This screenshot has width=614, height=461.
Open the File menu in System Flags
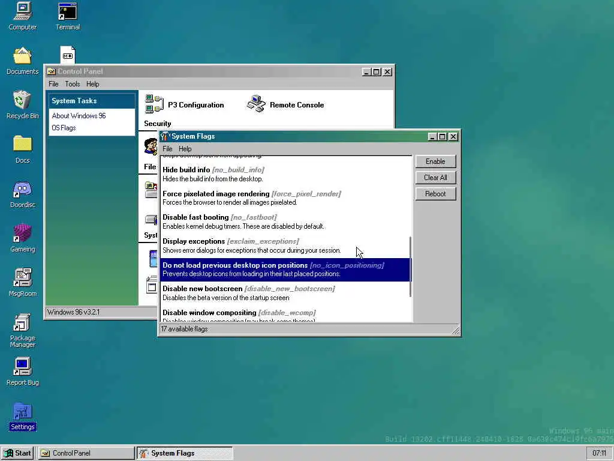tap(167, 149)
